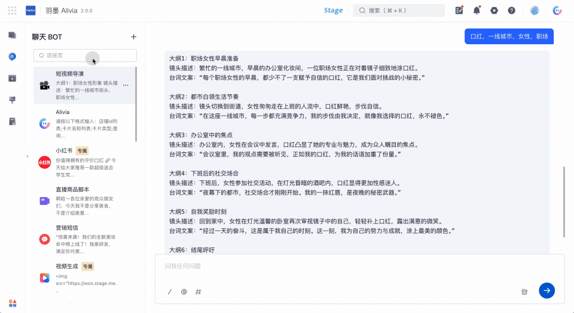Click the chat content vertical scrollbar

(564, 202)
